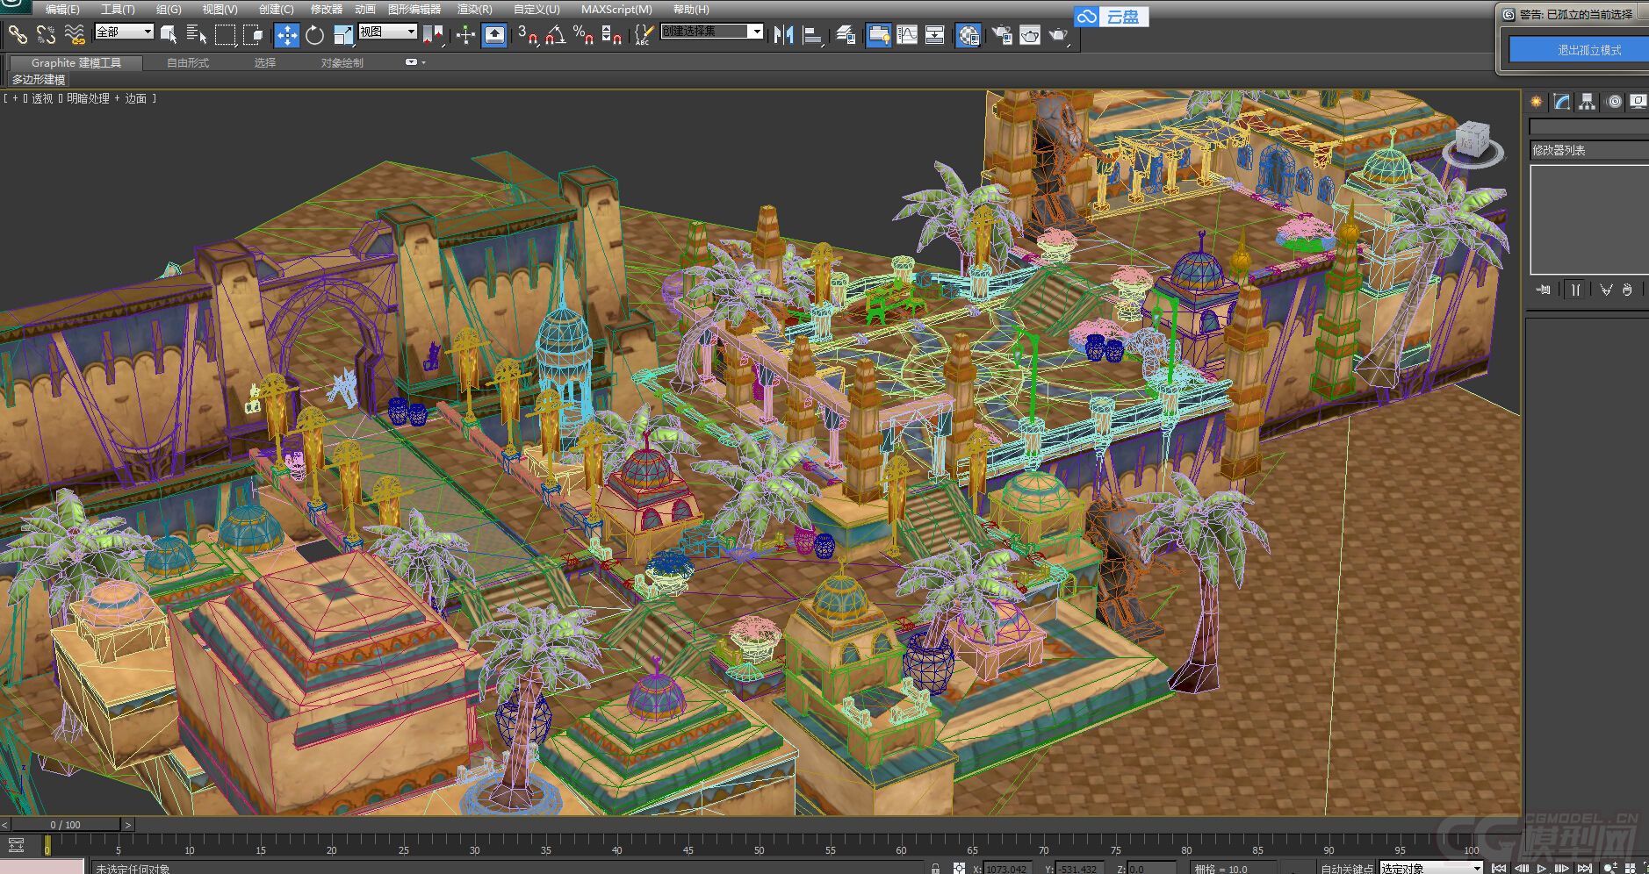Click the Pin Stack icon below modifier stack

pyautogui.click(x=1543, y=290)
